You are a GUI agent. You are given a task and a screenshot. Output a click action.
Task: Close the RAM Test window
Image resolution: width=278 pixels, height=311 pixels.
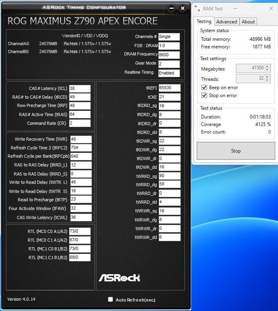(x=271, y=8)
